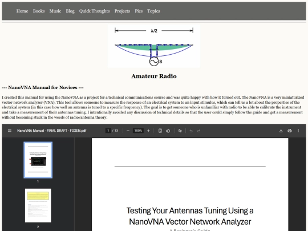Click the half-wave dipole antenna diagram image

(x=154, y=46)
